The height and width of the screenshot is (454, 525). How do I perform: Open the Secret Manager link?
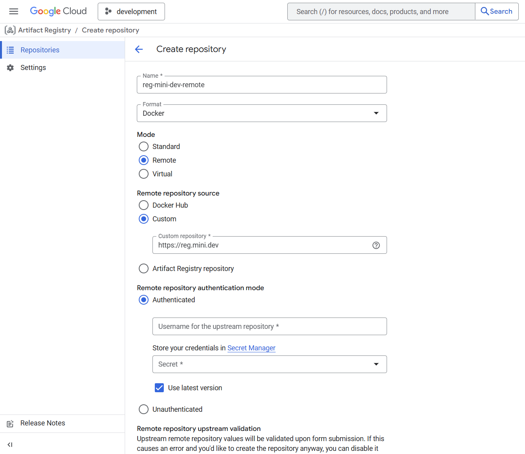pos(251,348)
